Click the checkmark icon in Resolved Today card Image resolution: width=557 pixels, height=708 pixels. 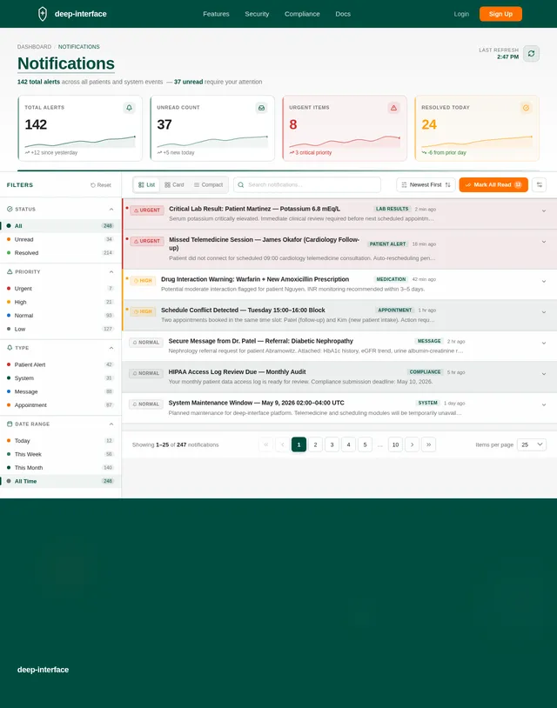click(526, 108)
